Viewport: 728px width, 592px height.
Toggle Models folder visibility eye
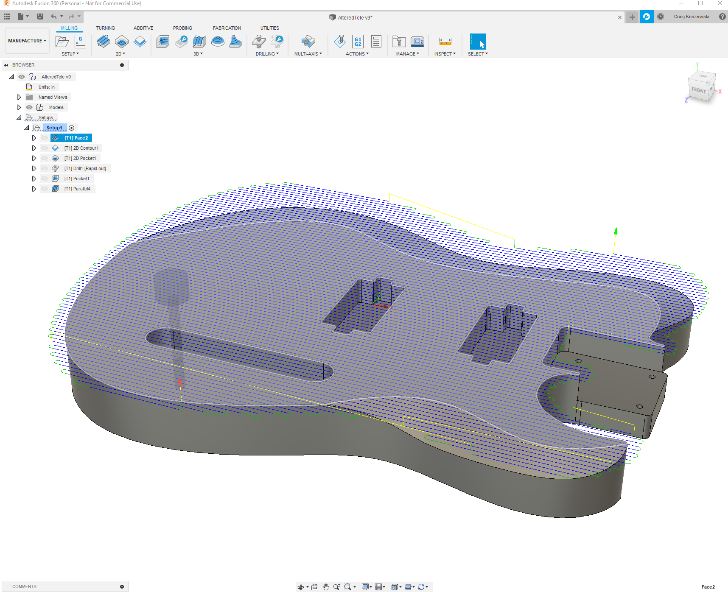pos(29,107)
